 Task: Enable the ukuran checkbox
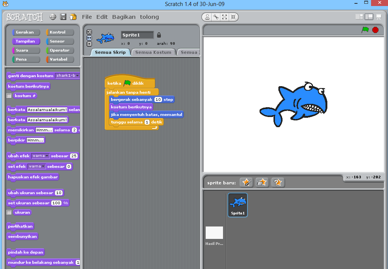pos(9,212)
